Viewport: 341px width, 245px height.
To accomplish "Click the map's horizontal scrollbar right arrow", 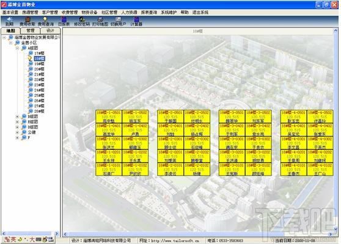I will coord(331,234).
